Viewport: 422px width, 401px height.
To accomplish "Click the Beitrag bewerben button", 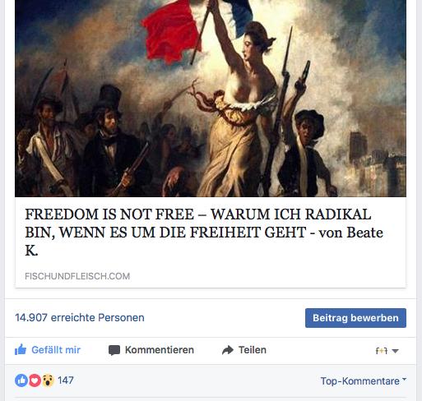I will [355, 318].
